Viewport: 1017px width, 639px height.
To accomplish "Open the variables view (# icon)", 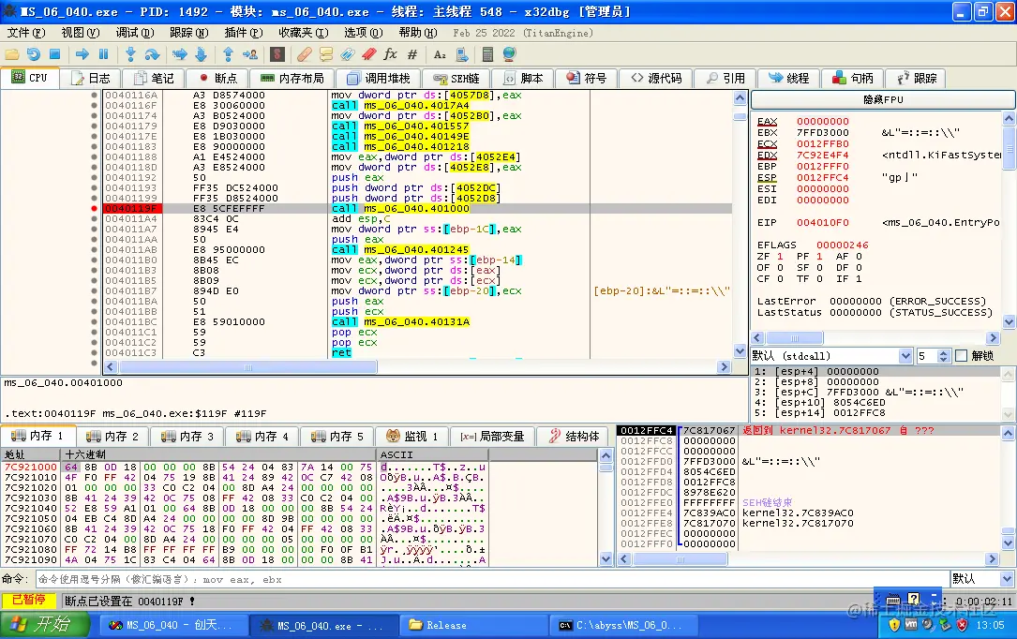I will pos(411,54).
